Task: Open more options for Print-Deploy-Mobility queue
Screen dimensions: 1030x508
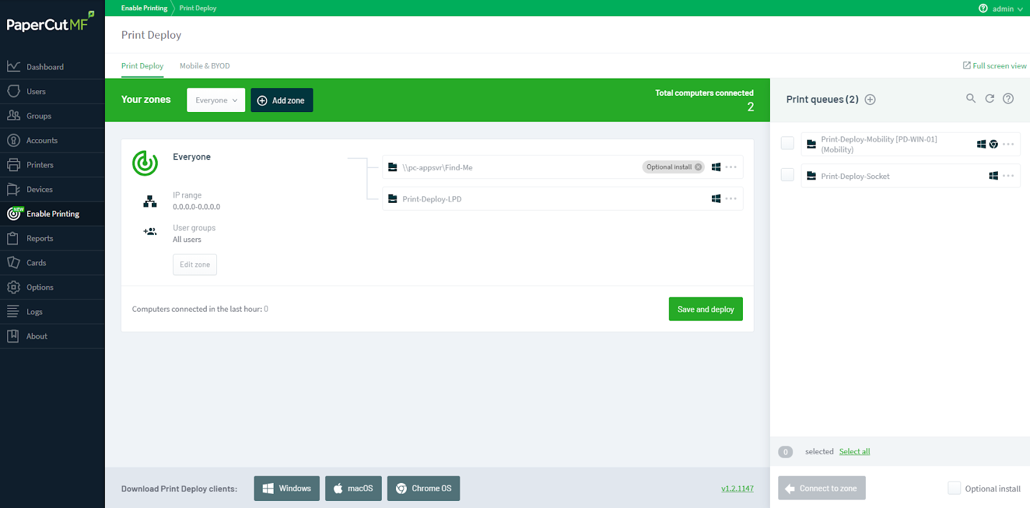Action: 1009,144
